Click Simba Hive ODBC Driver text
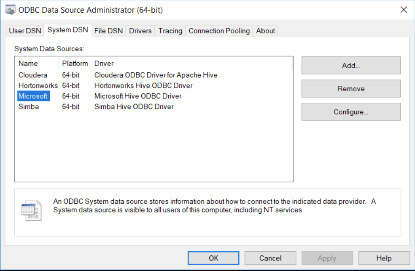The width and height of the screenshot is (415, 271). tap(134, 107)
